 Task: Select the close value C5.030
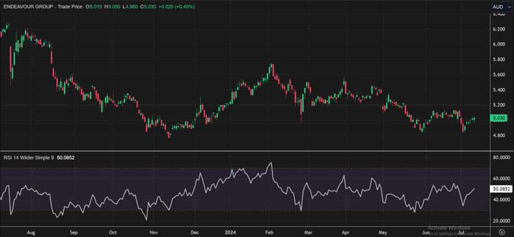pyautogui.click(x=148, y=7)
